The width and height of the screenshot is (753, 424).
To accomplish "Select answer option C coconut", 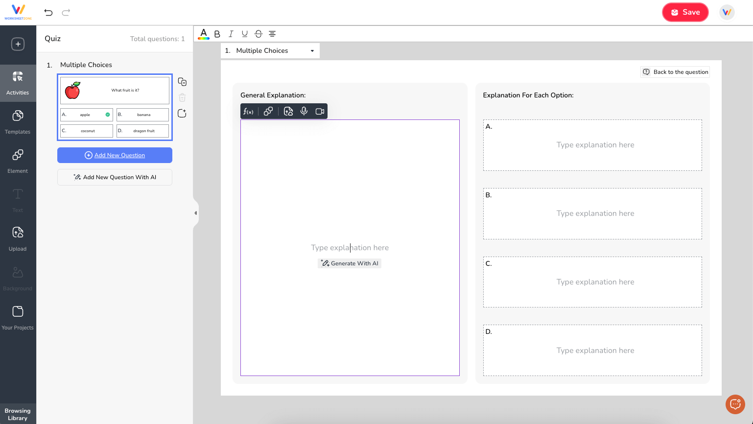I will (x=87, y=131).
